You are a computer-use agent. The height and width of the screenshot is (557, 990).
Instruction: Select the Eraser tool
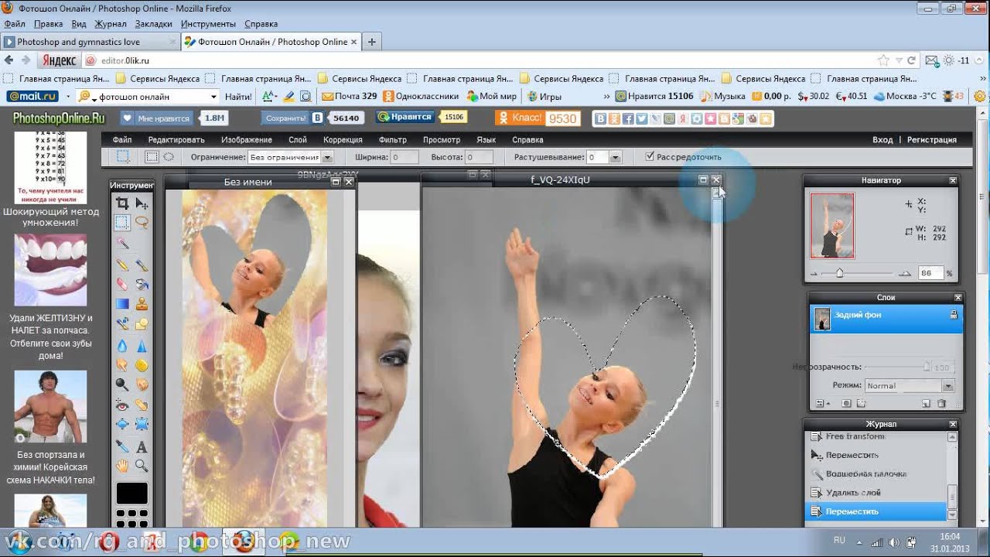[122, 285]
